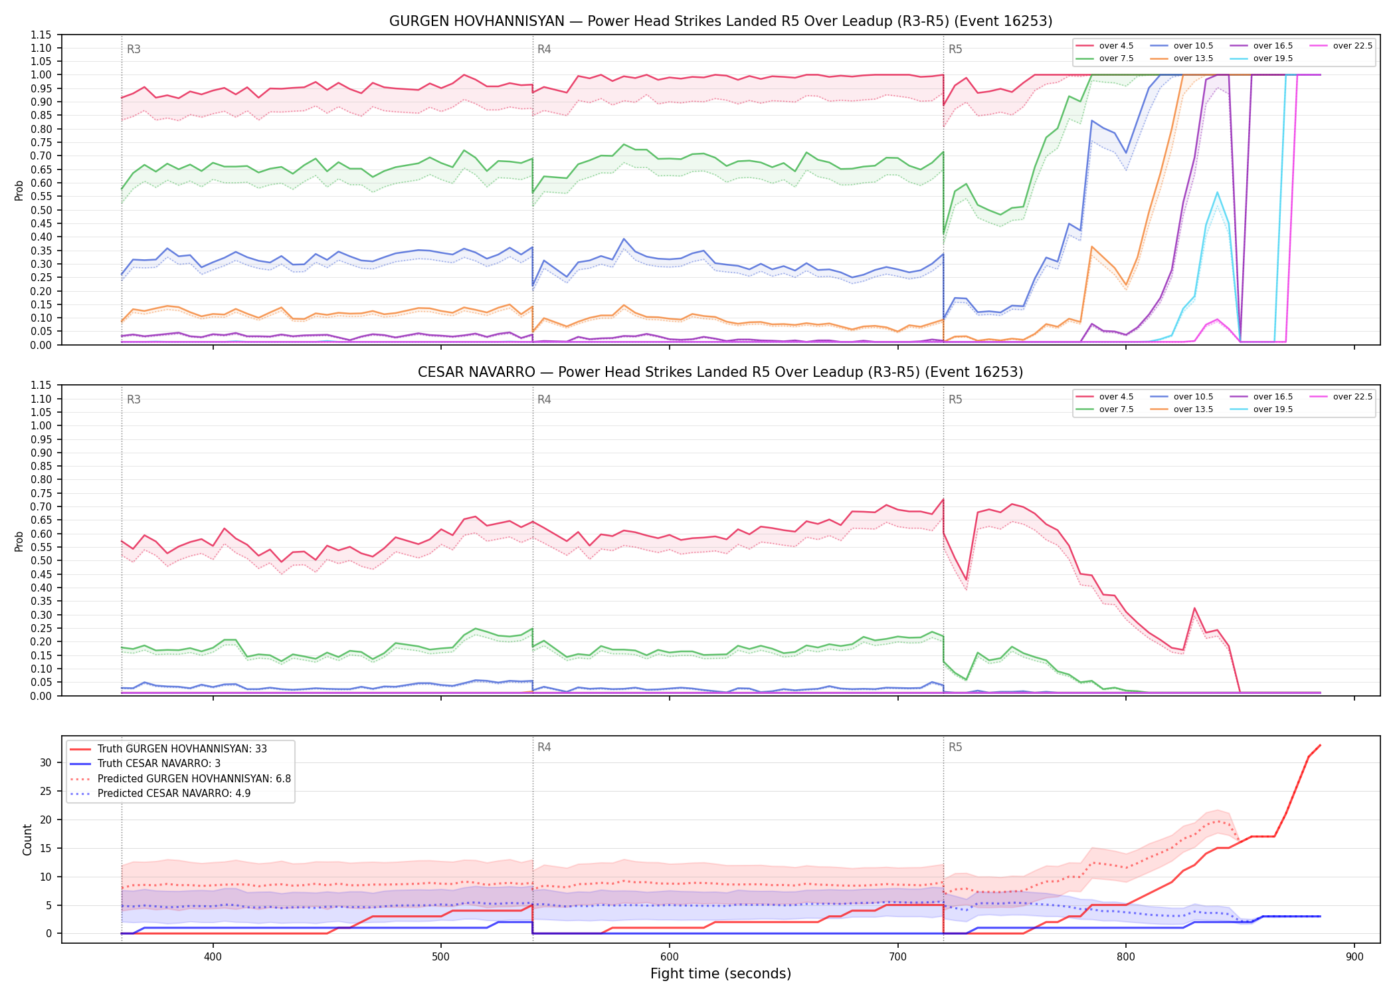The height and width of the screenshot is (997, 1395).
Task: Click the 'Fight time (seconds)' axis label
Action: click(721, 974)
